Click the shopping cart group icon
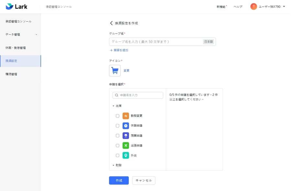Image resolution: width=291 pixels, height=191 pixels. [x=114, y=71]
